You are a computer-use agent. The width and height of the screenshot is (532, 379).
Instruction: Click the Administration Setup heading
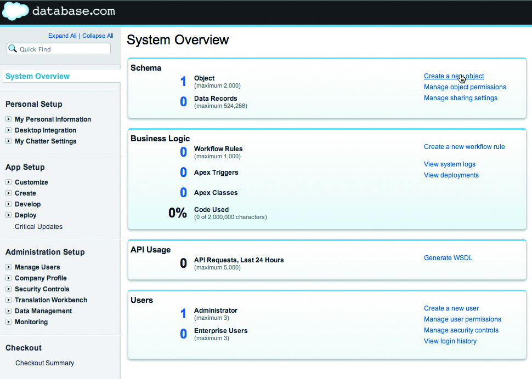click(x=45, y=252)
